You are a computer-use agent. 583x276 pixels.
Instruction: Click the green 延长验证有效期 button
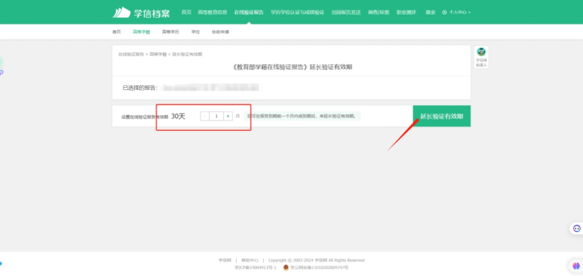[x=442, y=116]
